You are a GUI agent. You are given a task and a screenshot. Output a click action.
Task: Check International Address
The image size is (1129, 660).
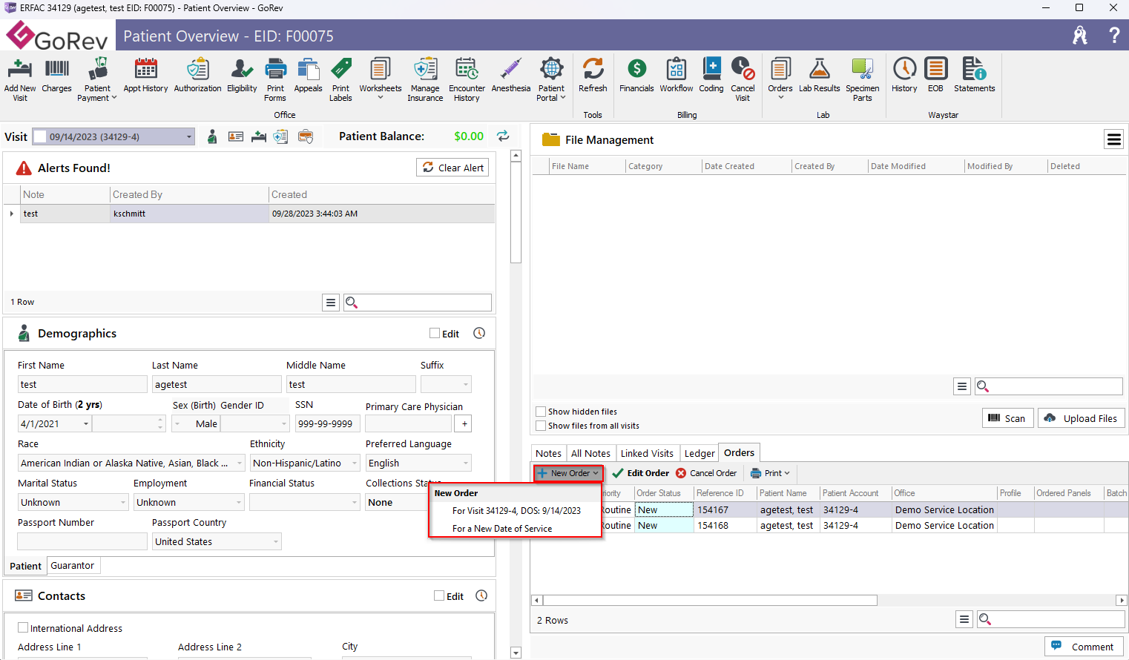tap(23, 627)
